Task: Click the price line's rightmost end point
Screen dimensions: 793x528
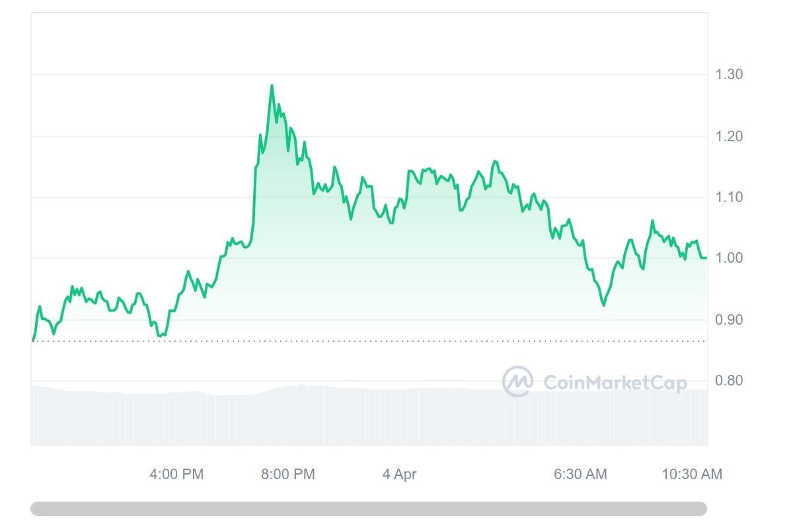Action: [706, 257]
